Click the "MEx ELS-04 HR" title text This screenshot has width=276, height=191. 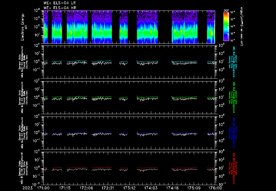point(60,8)
